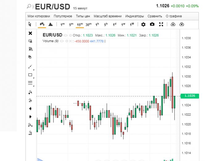Set timeframe to 15 minutes
Image resolution: width=205 pixels, height=161 pixels.
(x=80, y=24)
